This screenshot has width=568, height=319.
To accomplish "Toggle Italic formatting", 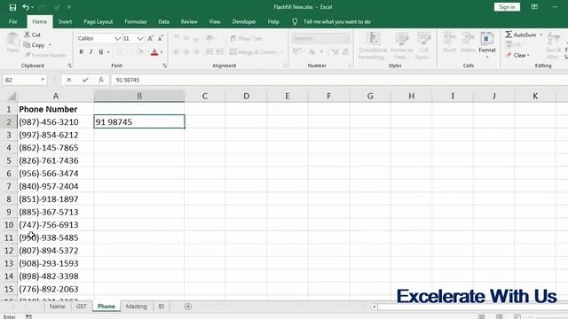I will click(x=91, y=52).
